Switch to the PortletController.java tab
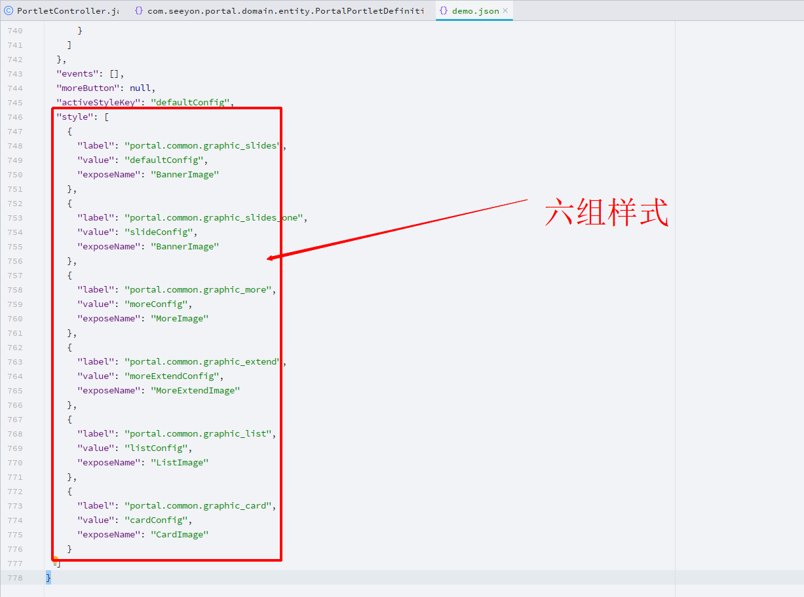 pyautogui.click(x=61, y=10)
